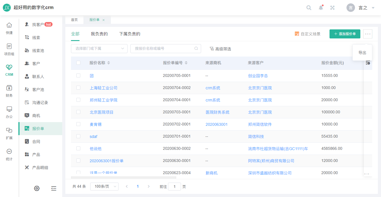381x197 pixels.
Task: Open 合同 contracts menu item
Action: (x=40, y=142)
